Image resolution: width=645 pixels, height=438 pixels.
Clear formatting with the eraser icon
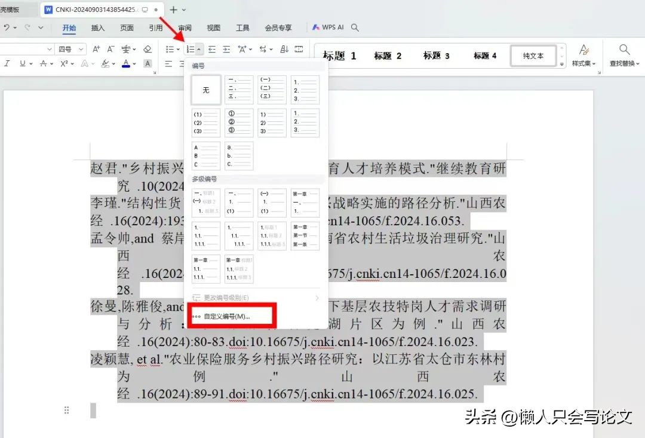pos(148,49)
